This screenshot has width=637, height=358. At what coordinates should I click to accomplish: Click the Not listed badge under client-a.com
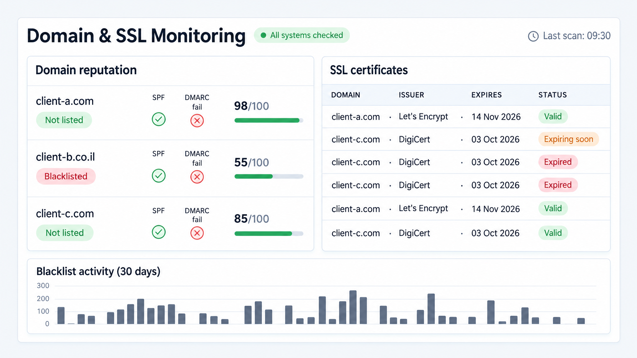pyautogui.click(x=64, y=120)
